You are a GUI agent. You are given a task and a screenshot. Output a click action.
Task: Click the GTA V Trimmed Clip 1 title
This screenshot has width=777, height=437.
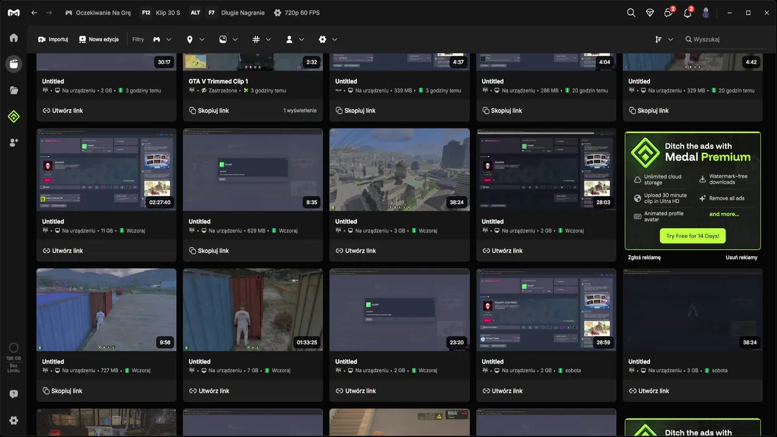pos(219,81)
